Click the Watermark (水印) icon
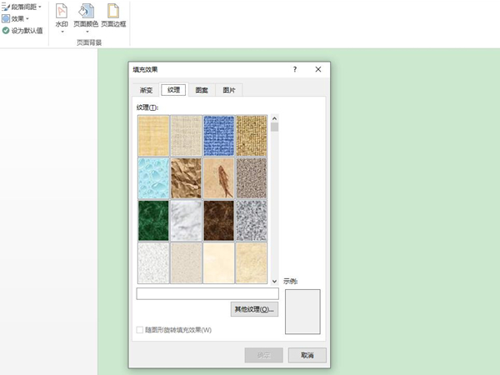Image resolution: width=500 pixels, height=375 pixels. pos(61,12)
